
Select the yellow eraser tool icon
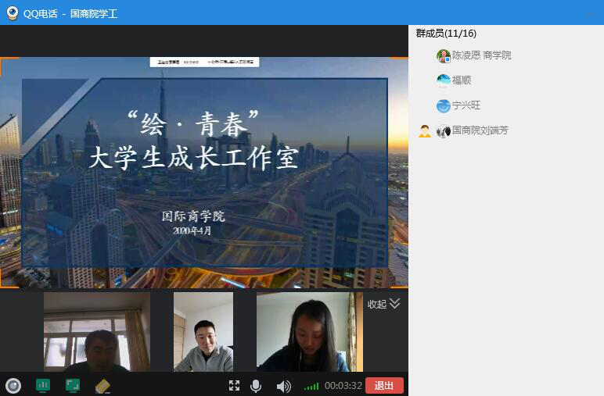102,385
